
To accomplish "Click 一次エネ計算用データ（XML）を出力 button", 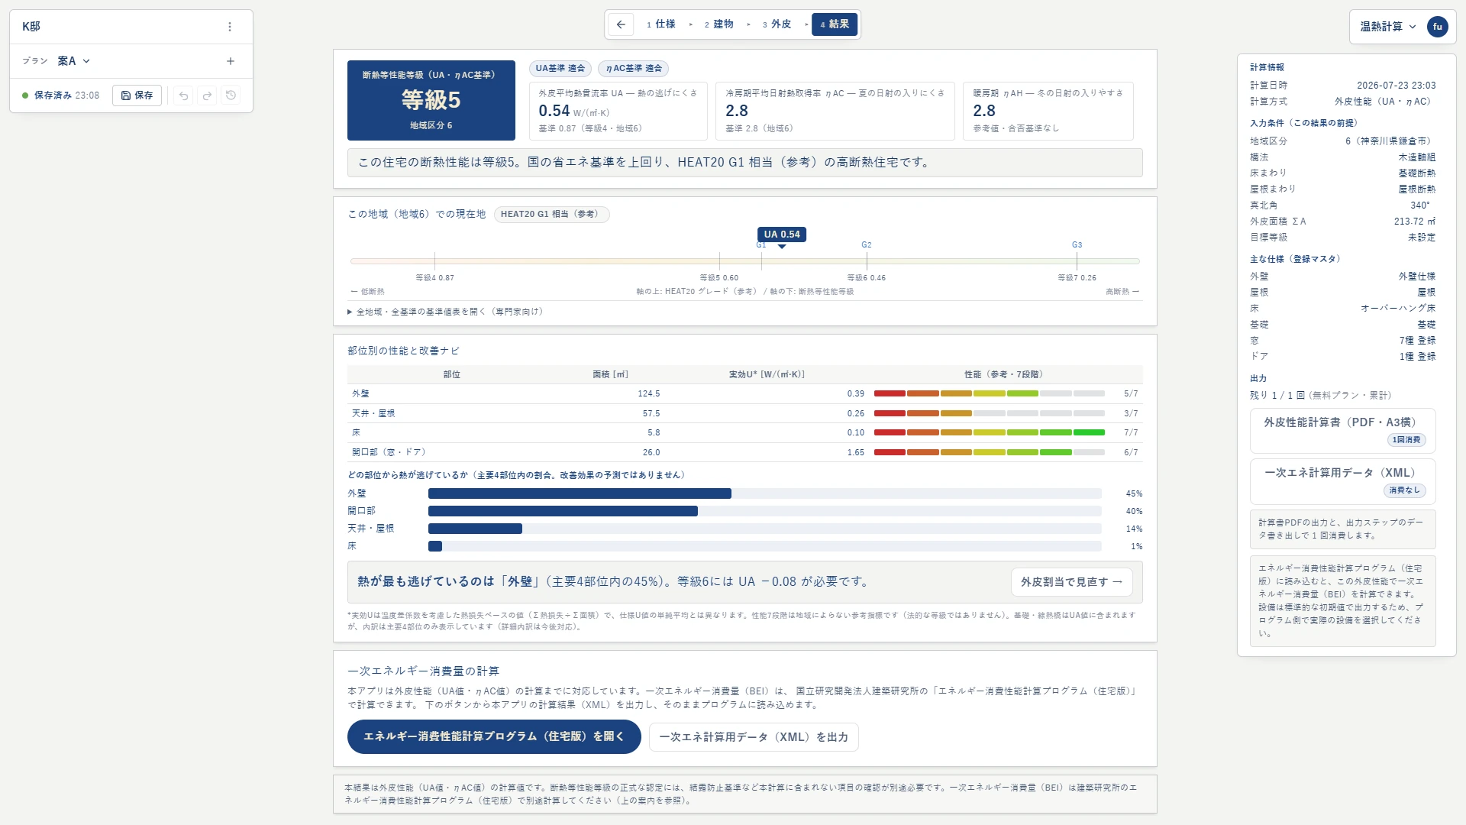I will point(754,737).
